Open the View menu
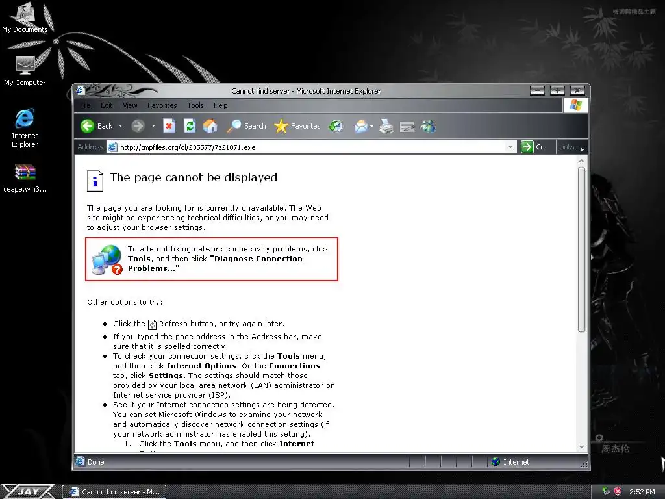This screenshot has width=665, height=499. click(x=130, y=105)
